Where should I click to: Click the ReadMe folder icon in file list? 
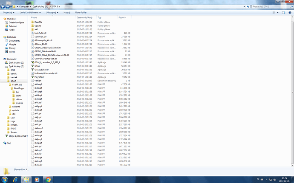pyautogui.click(x=32, y=22)
